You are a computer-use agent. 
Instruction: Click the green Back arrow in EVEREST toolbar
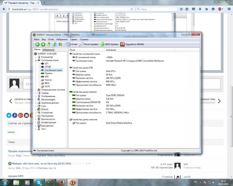click(x=37, y=44)
